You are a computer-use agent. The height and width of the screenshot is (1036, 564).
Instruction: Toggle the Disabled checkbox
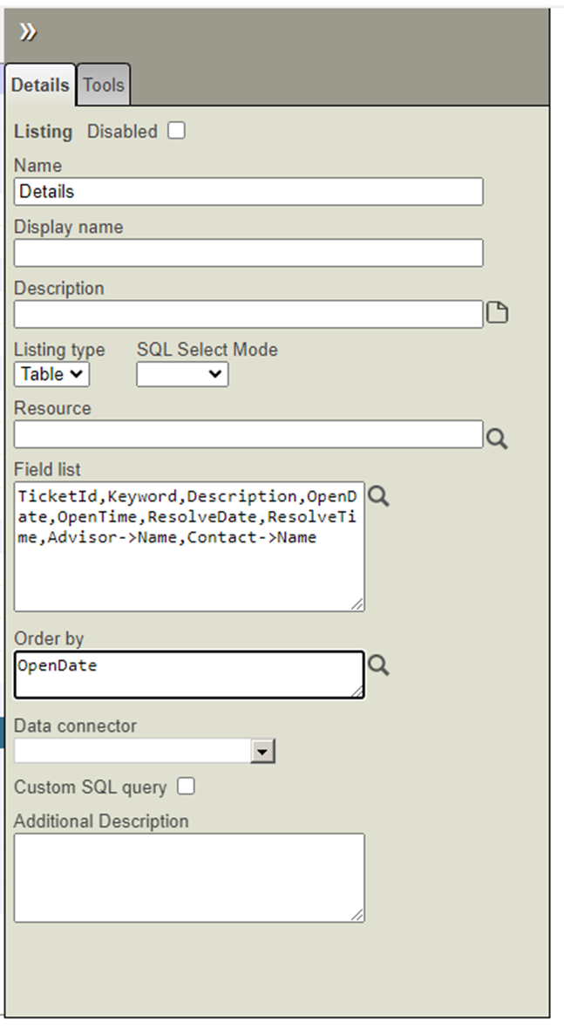pos(177,131)
